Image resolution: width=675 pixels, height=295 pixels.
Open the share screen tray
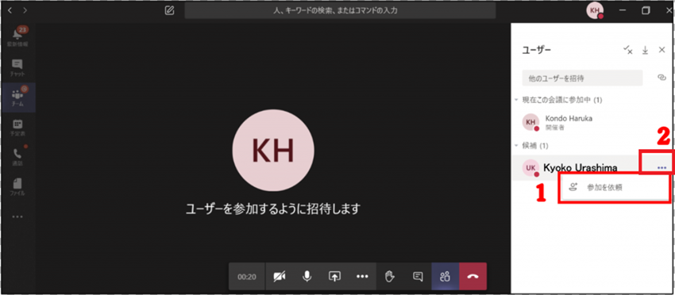(334, 277)
